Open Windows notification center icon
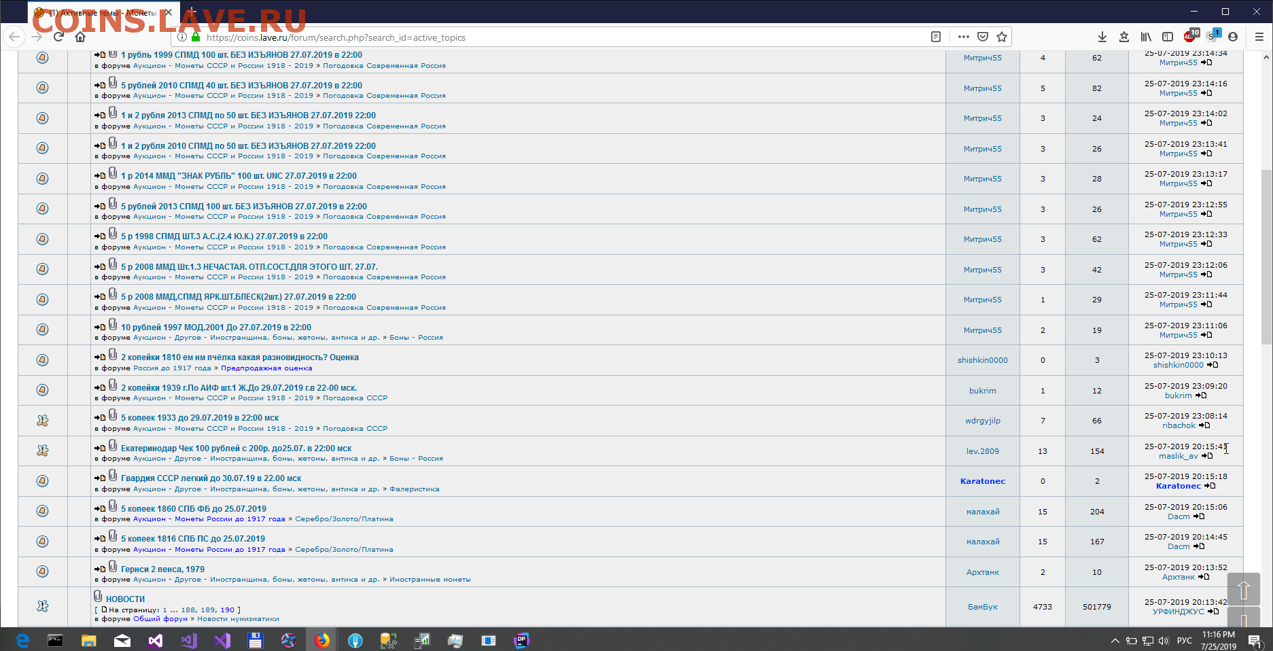The width and height of the screenshot is (1273, 651). [1255, 640]
